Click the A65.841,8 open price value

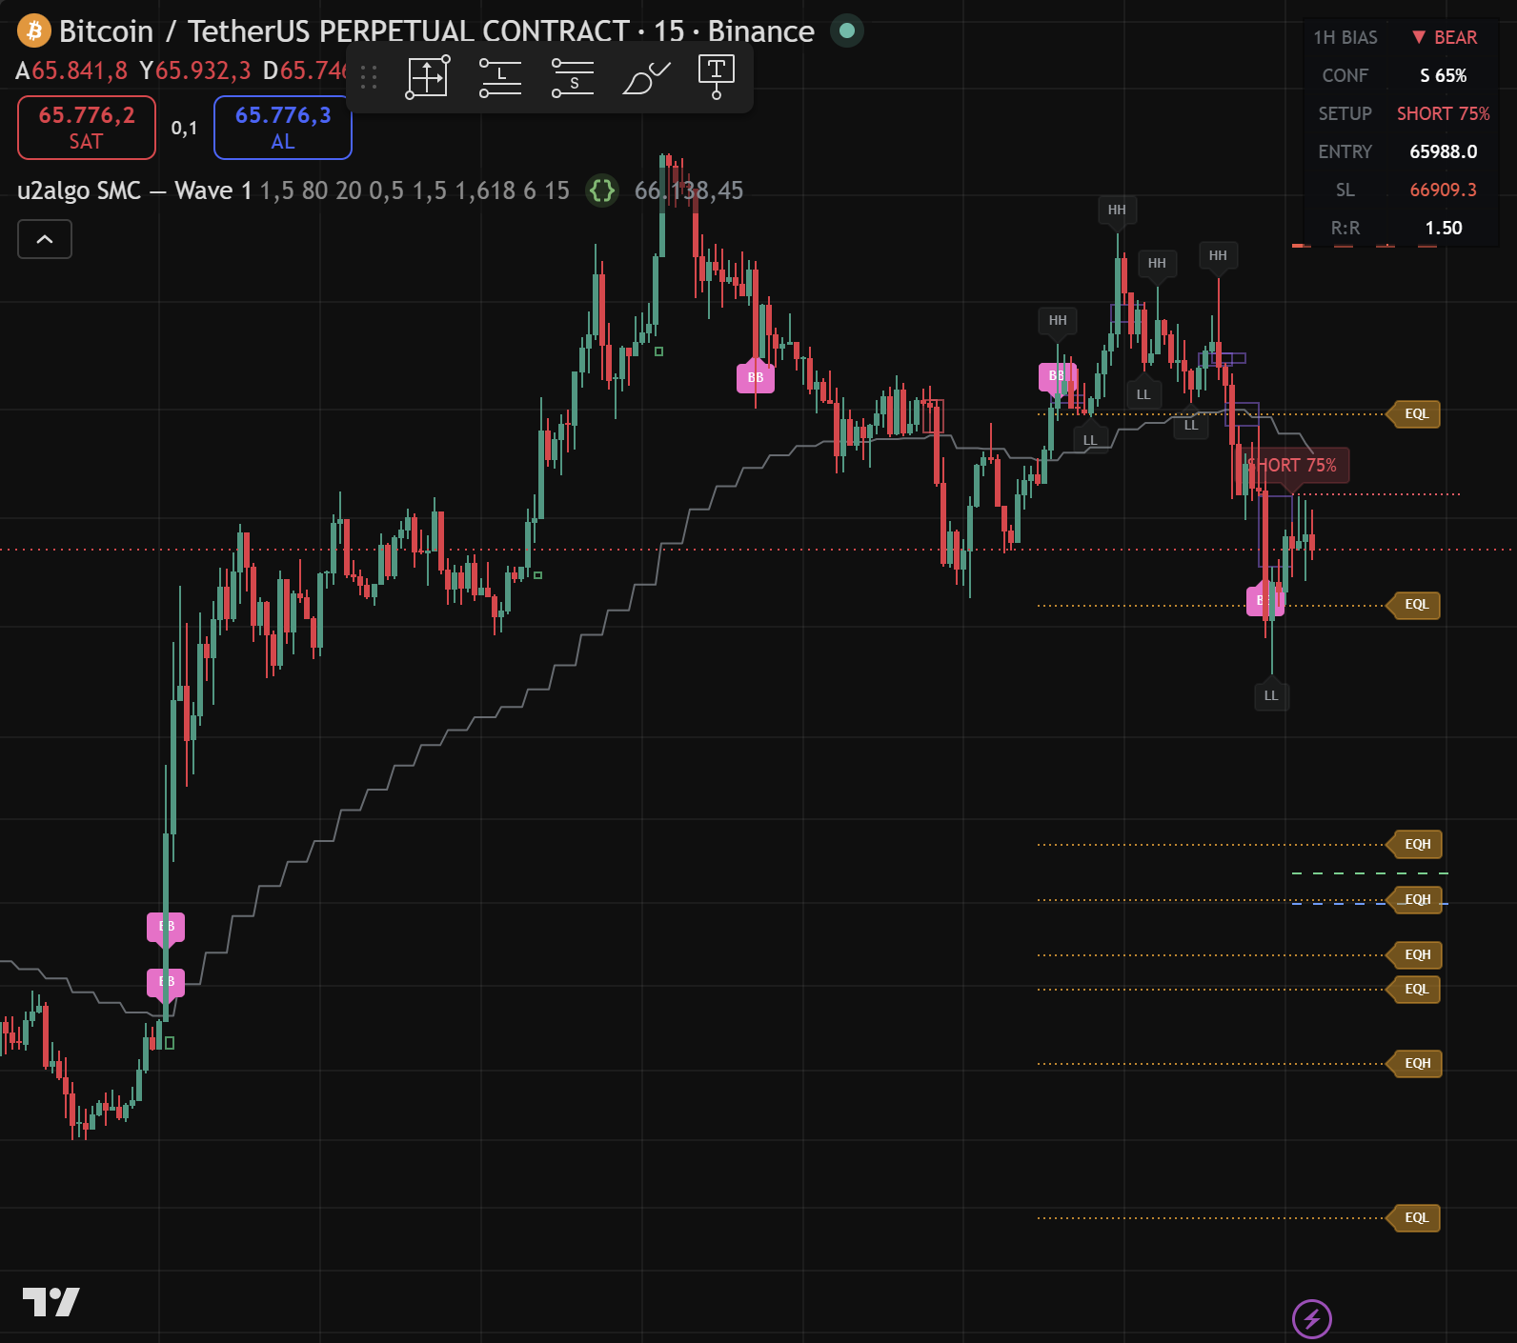71,71
